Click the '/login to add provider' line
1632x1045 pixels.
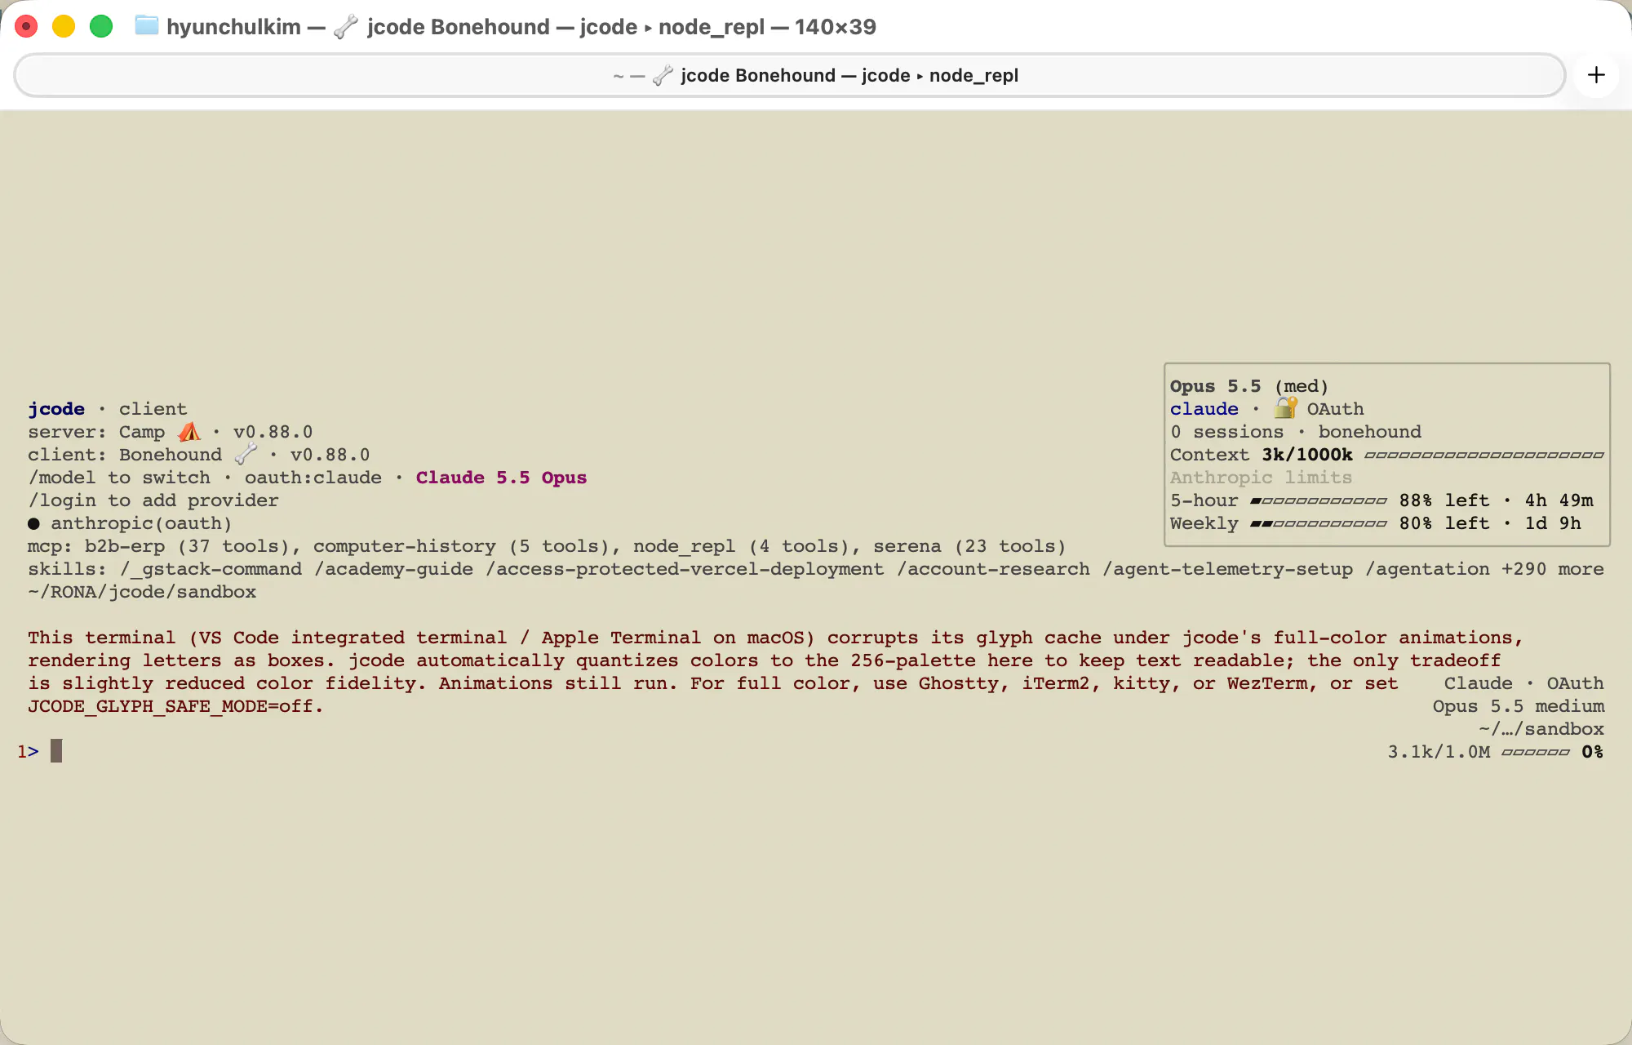click(153, 500)
